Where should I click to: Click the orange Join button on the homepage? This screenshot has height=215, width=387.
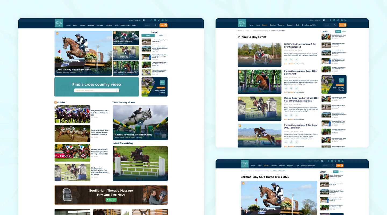click(163, 25)
